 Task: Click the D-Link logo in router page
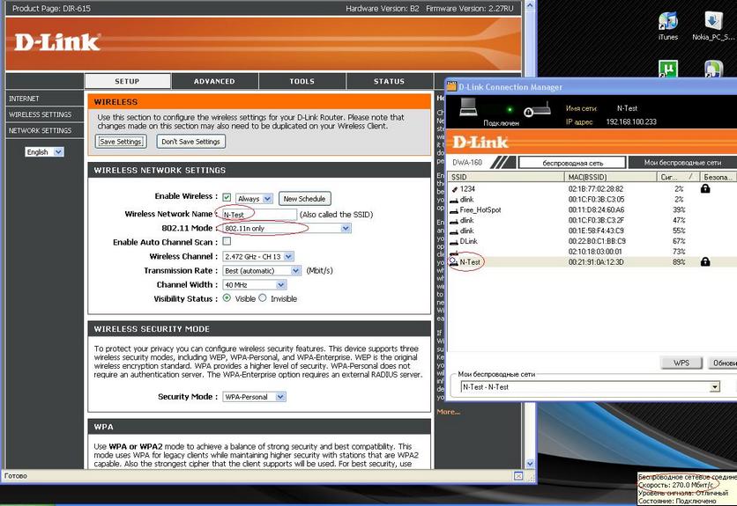pos(56,41)
